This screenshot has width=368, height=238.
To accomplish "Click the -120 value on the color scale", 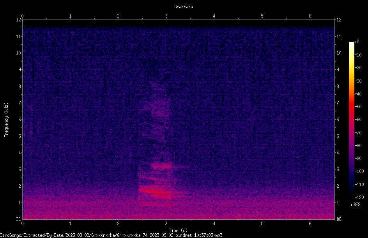I will 359,197.
